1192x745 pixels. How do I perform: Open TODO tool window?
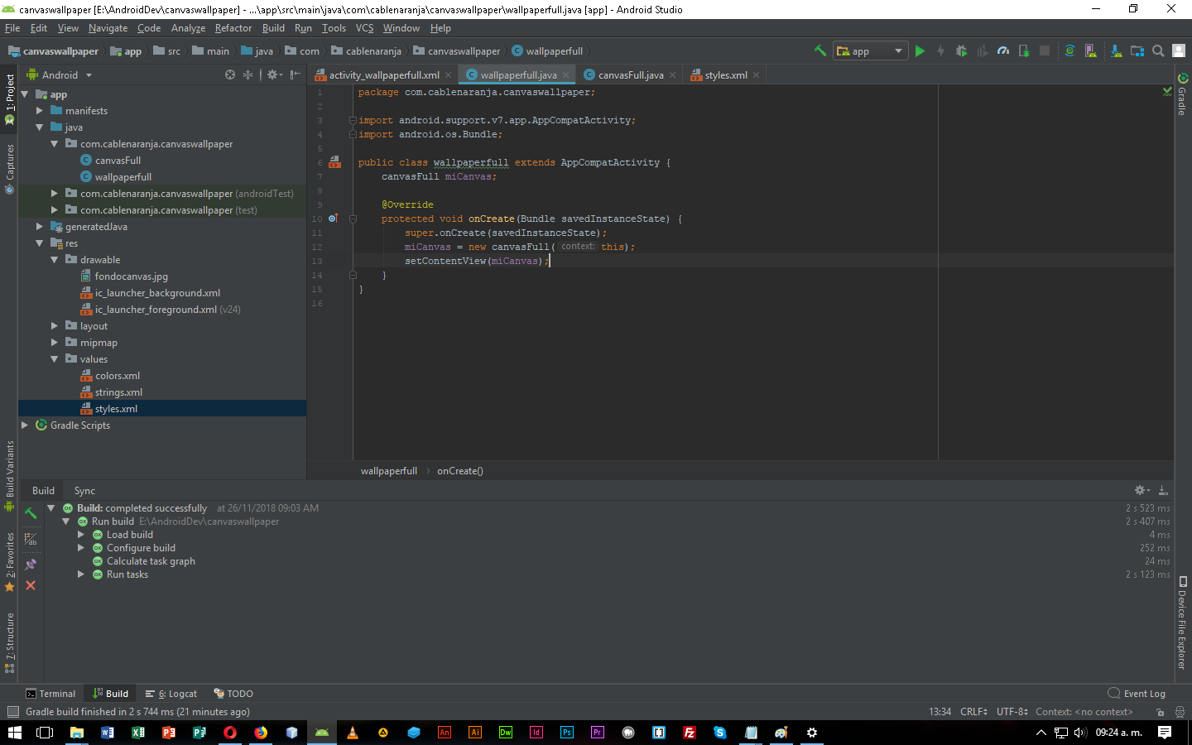click(233, 694)
